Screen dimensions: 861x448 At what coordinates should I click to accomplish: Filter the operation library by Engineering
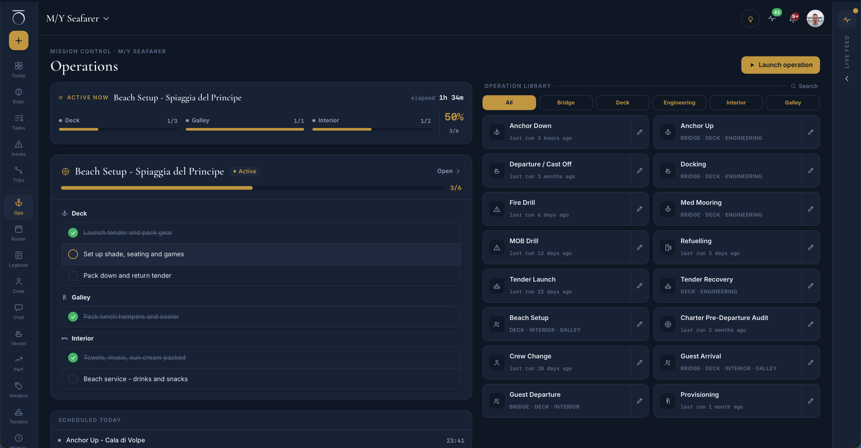[x=680, y=102]
